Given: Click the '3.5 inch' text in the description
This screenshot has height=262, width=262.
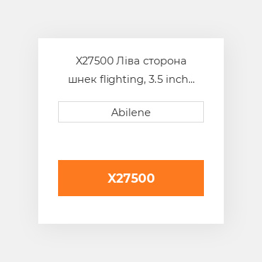Looking at the screenshot, I should (169, 79).
